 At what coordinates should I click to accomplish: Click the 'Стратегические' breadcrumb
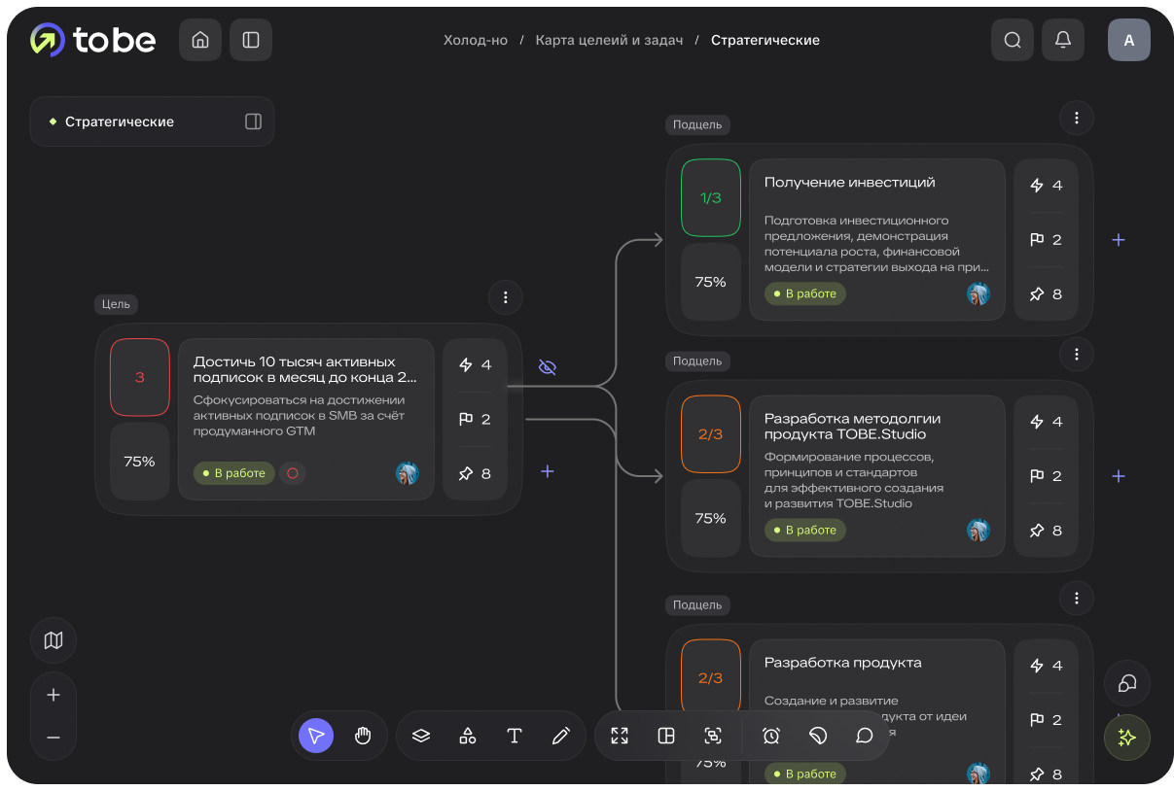point(765,40)
